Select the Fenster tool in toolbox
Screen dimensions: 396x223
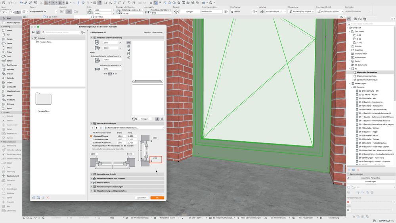[11, 39]
